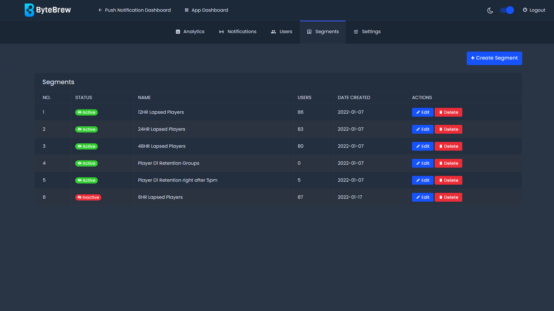The image size is (554, 311).
Task: Click user count 87
Action: click(300, 197)
